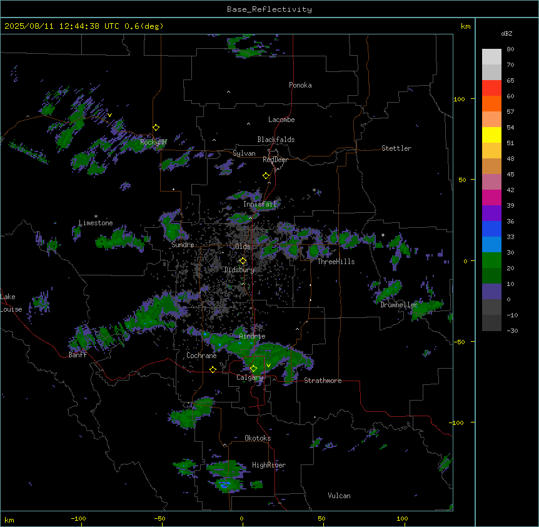Click the dBZ legend heading
Image resolution: width=539 pixels, height=527 pixels.
coord(506,34)
